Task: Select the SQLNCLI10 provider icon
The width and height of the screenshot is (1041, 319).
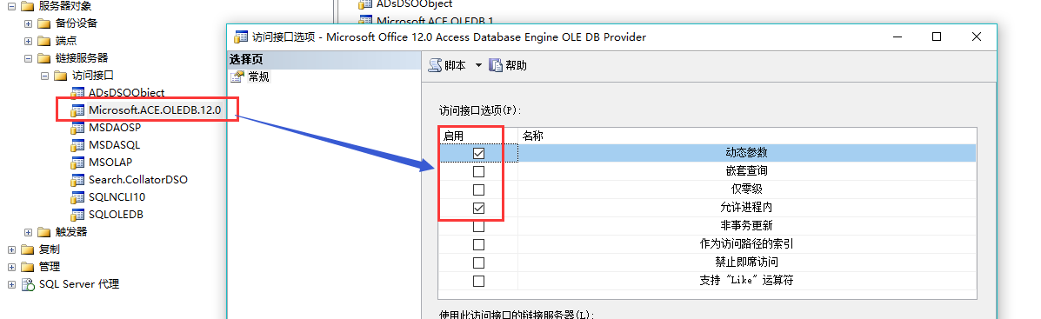Action: [x=77, y=197]
